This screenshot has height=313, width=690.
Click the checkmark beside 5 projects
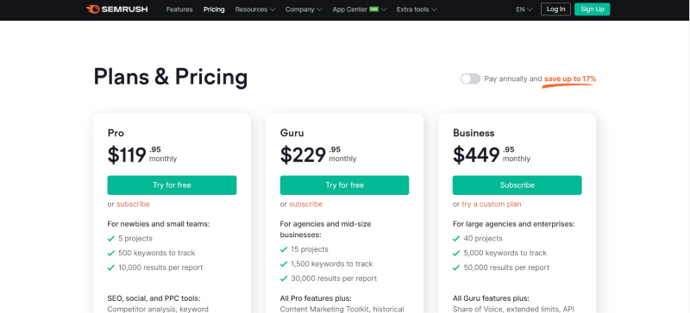(x=111, y=239)
